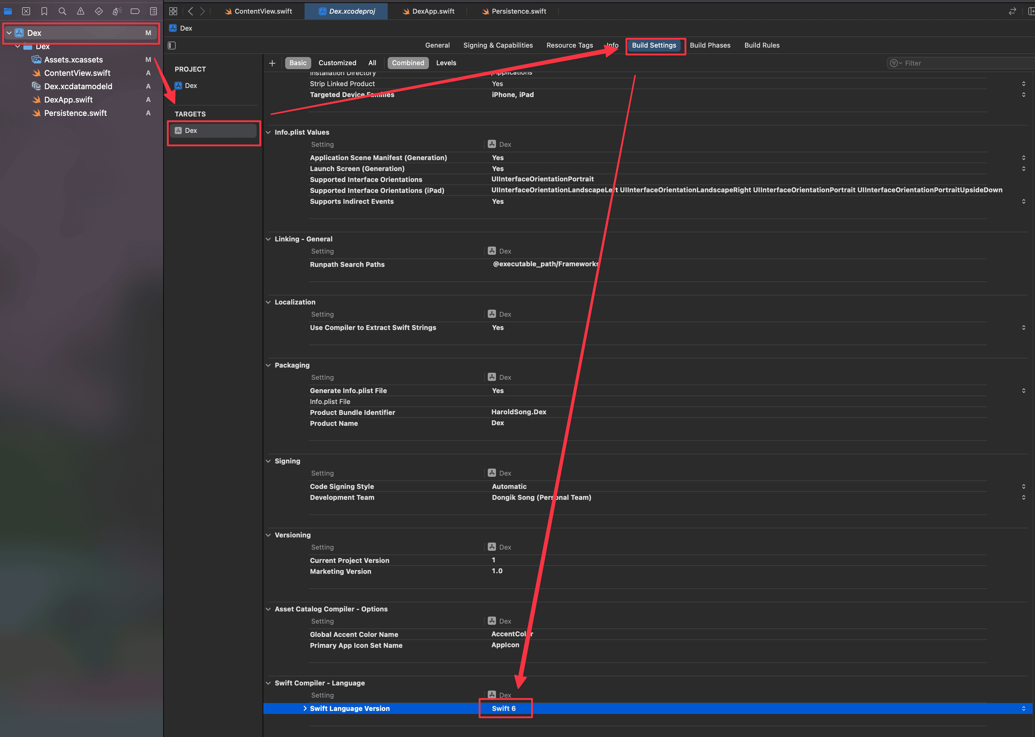Open the Find navigator magnifier icon
Screen dimensions: 1035x737
[x=62, y=11]
